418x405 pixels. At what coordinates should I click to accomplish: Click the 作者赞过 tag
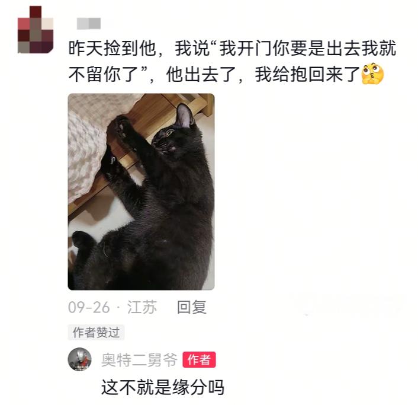click(96, 333)
